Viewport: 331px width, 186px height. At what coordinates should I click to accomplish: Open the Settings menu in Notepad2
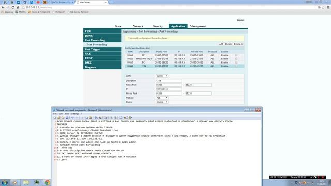75,114
